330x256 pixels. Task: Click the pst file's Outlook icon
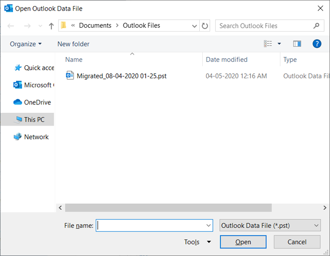(x=70, y=75)
